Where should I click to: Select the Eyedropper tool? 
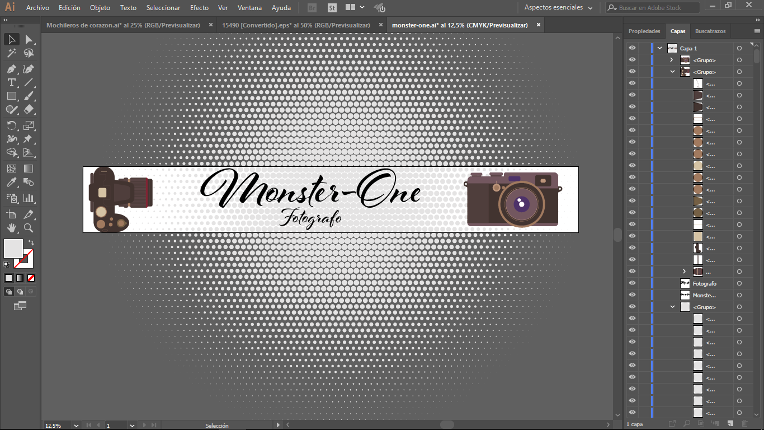pos(11,182)
